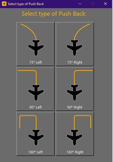Choose the 90° Right airplane icon

pyautogui.click(x=75, y=93)
